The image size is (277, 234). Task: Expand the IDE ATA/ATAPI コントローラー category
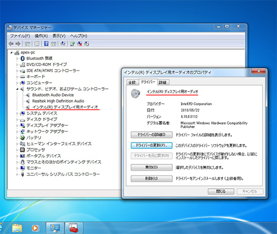pos(17,71)
